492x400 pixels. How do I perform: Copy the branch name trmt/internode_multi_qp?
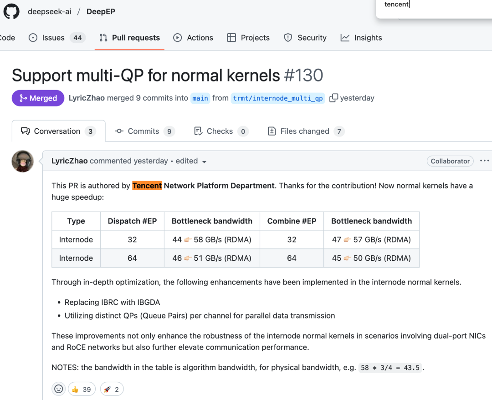[333, 98]
